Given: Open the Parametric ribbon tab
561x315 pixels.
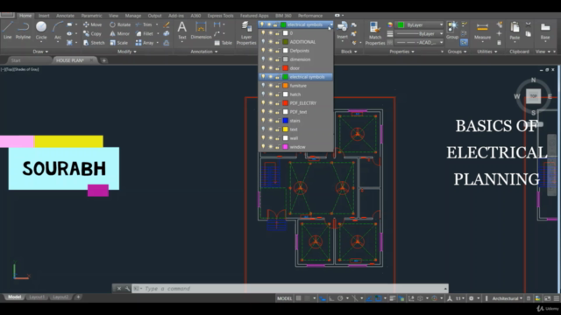Looking at the screenshot, I should pyautogui.click(x=91, y=16).
